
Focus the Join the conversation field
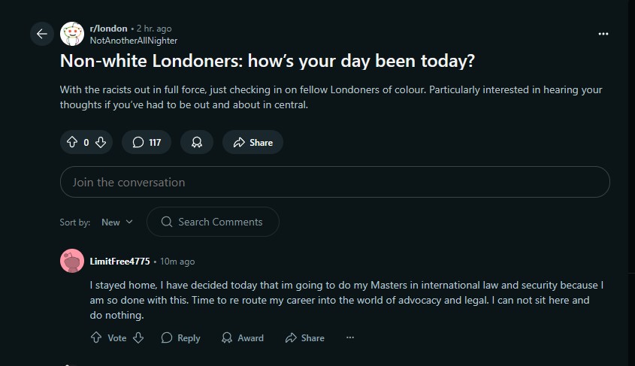point(335,182)
